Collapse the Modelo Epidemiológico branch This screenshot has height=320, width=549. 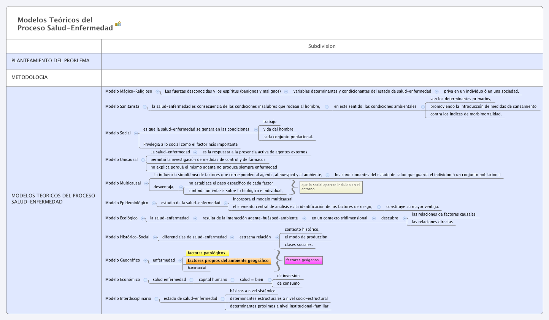click(154, 203)
